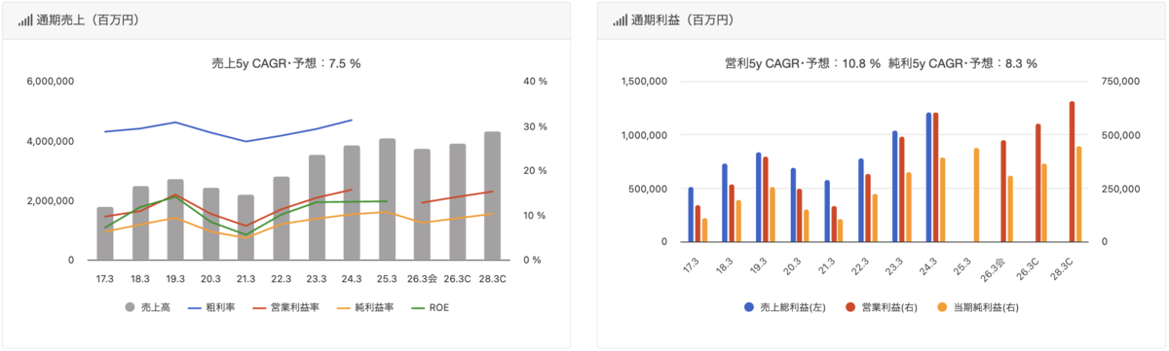1169x351 pixels.
Task: Click the 30 % axis label
Action: [536, 126]
